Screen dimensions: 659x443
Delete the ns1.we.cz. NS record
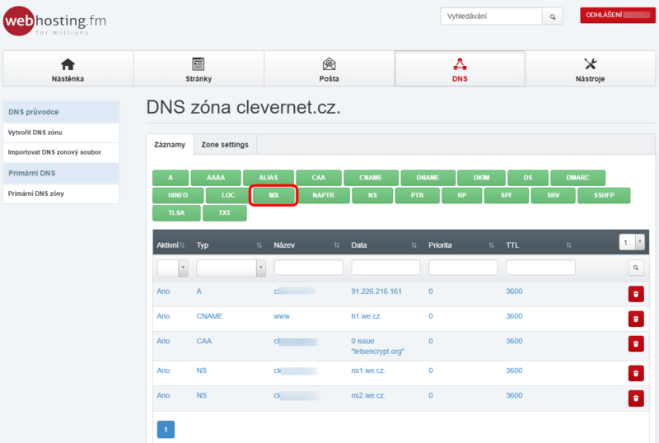pos(635,373)
